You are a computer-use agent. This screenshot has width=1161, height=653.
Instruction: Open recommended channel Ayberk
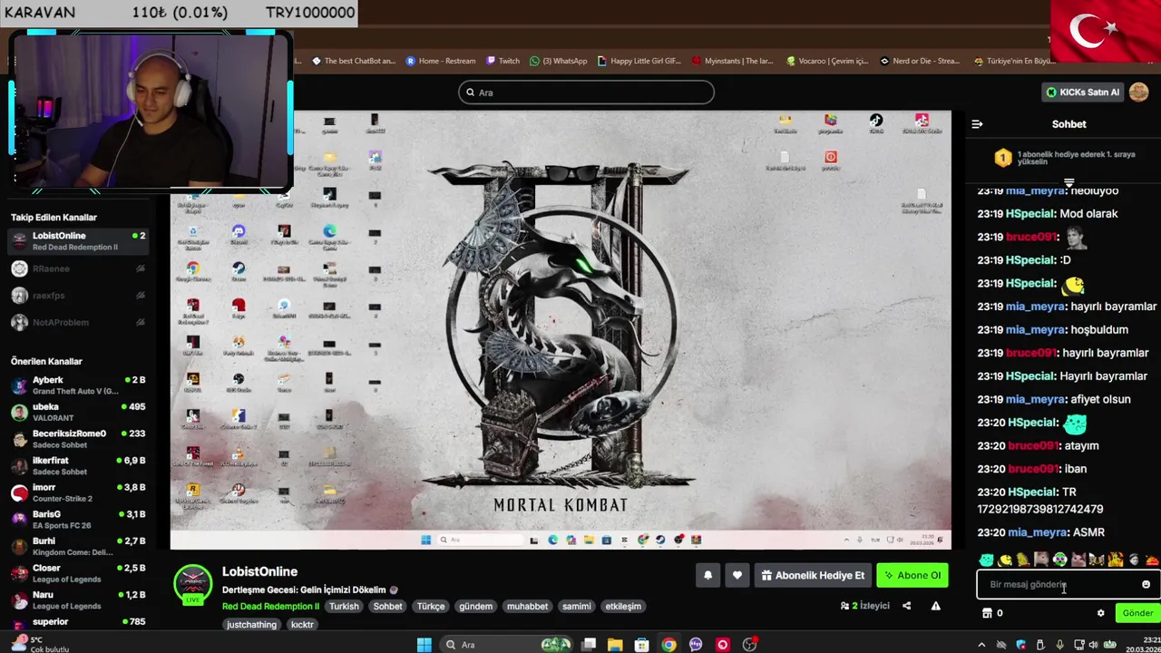click(77, 385)
